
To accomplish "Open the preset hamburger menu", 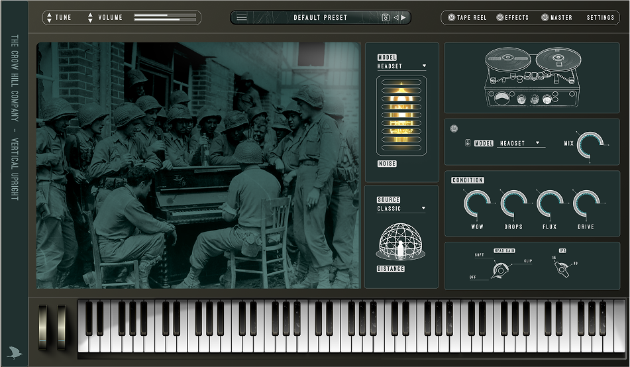I will (242, 17).
